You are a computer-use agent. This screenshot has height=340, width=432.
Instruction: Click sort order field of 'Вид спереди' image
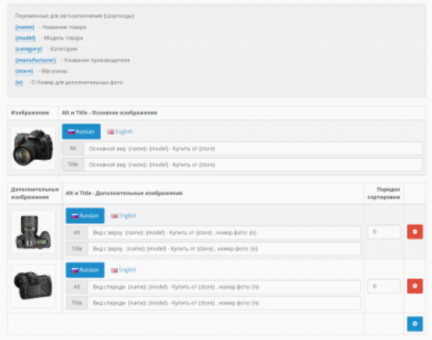384,286
